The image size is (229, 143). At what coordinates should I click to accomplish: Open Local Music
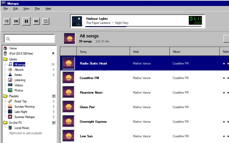pos(22,128)
